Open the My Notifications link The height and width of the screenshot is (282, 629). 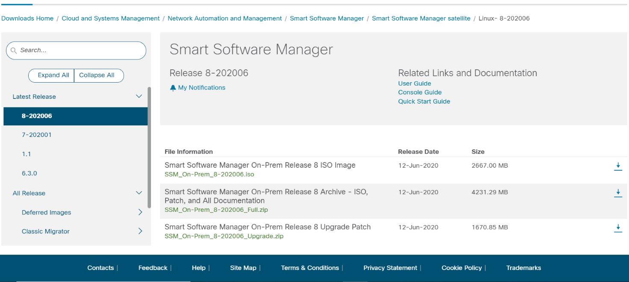coord(201,88)
